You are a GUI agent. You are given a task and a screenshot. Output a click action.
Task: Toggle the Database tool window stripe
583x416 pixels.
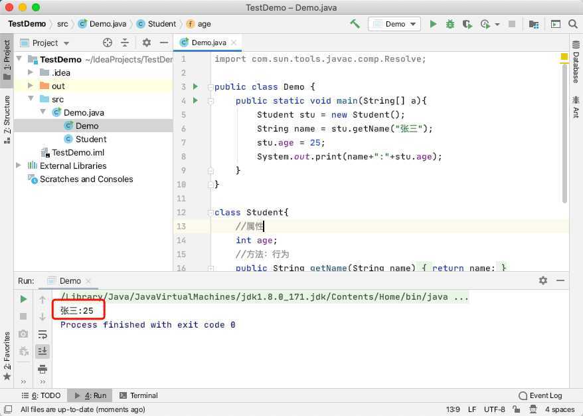(x=576, y=61)
